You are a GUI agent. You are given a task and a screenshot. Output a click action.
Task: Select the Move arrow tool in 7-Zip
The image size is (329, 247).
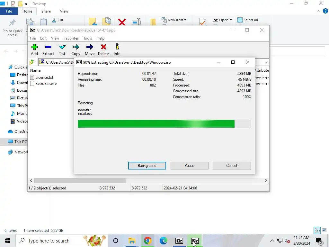[x=90, y=50]
